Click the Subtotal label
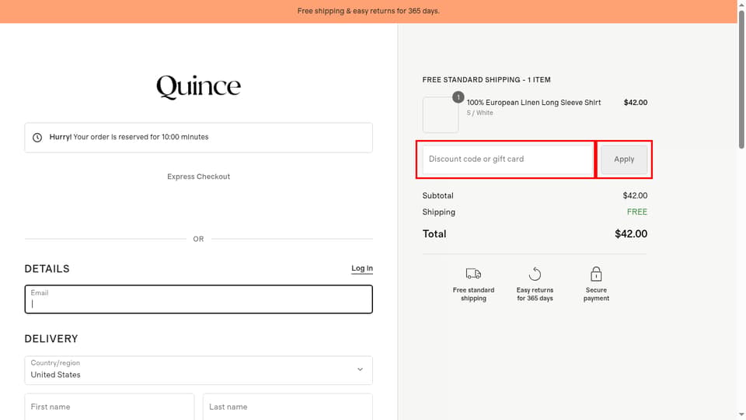The height and width of the screenshot is (420, 746). click(437, 196)
